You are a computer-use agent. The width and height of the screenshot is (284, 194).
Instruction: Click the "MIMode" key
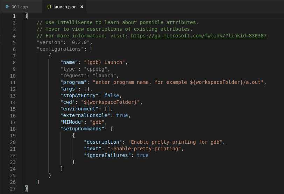tap(72, 122)
